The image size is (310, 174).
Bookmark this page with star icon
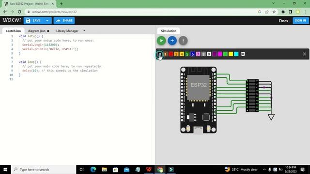pos(274,12)
